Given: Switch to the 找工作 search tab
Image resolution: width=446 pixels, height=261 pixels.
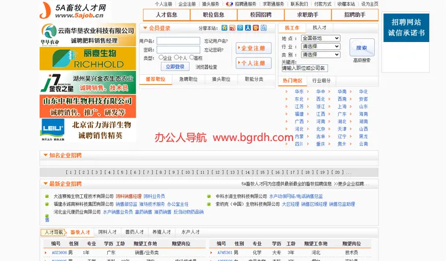Looking at the screenshot, I should click(x=292, y=28).
